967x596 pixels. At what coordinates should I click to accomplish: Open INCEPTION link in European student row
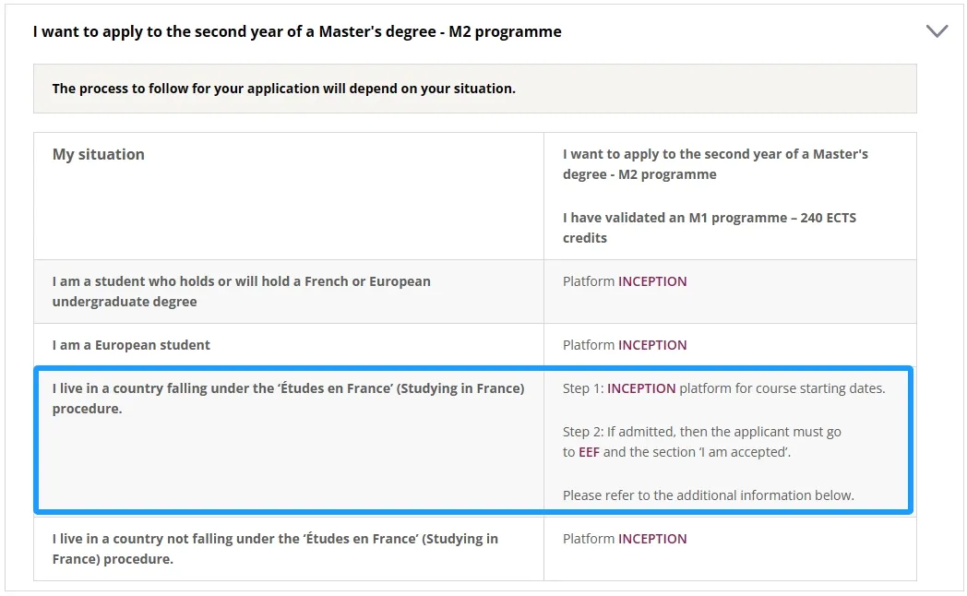(652, 345)
